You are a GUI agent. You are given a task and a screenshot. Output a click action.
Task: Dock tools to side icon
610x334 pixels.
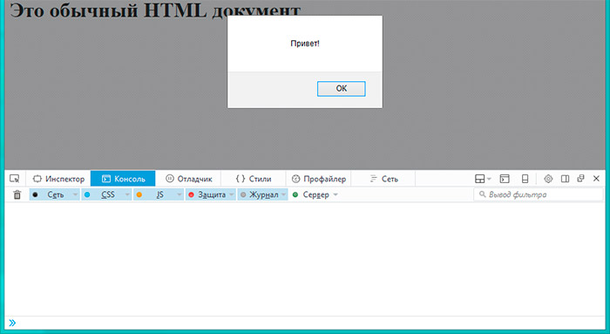[x=565, y=179]
